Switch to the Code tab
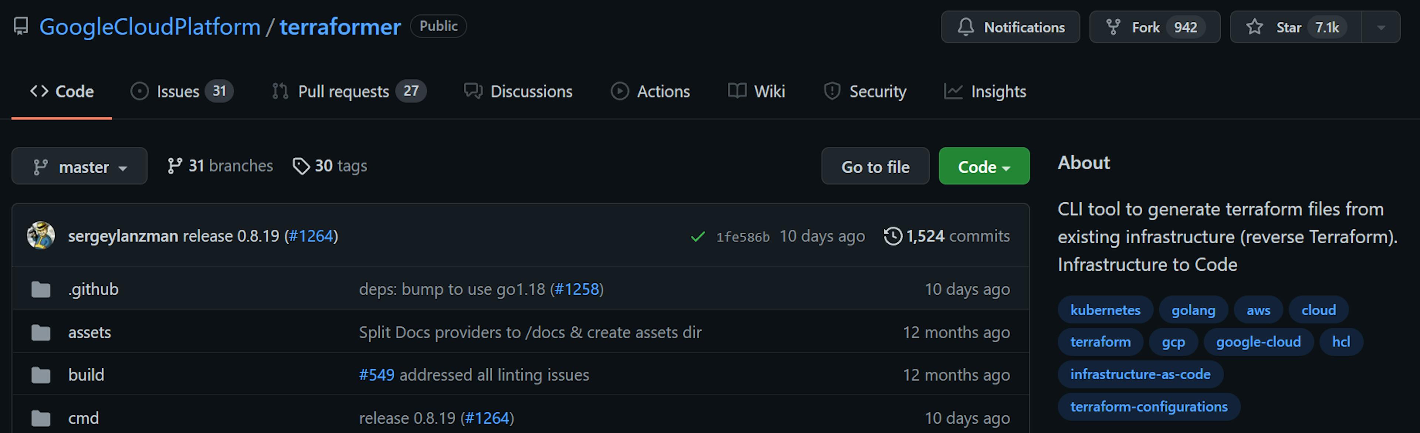This screenshot has height=433, width=1420. (62, 91)
